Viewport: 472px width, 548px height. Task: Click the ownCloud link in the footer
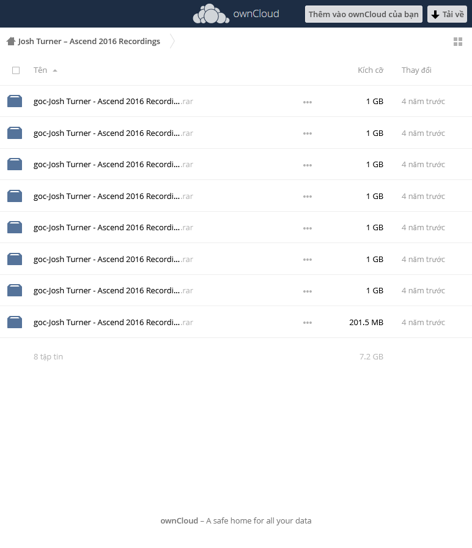point(179,520)
